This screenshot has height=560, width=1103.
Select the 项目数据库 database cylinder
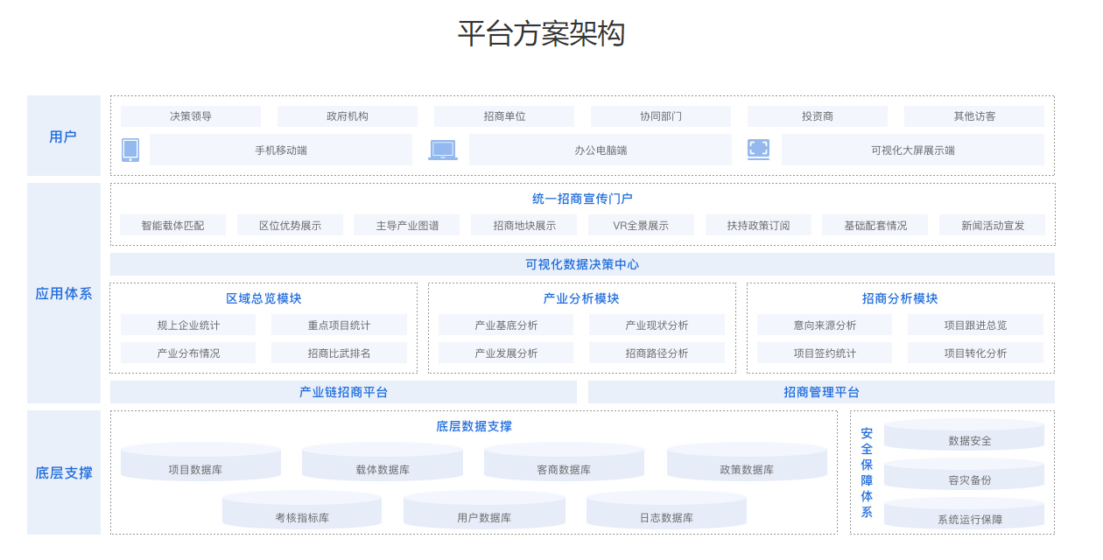point(200,463)
